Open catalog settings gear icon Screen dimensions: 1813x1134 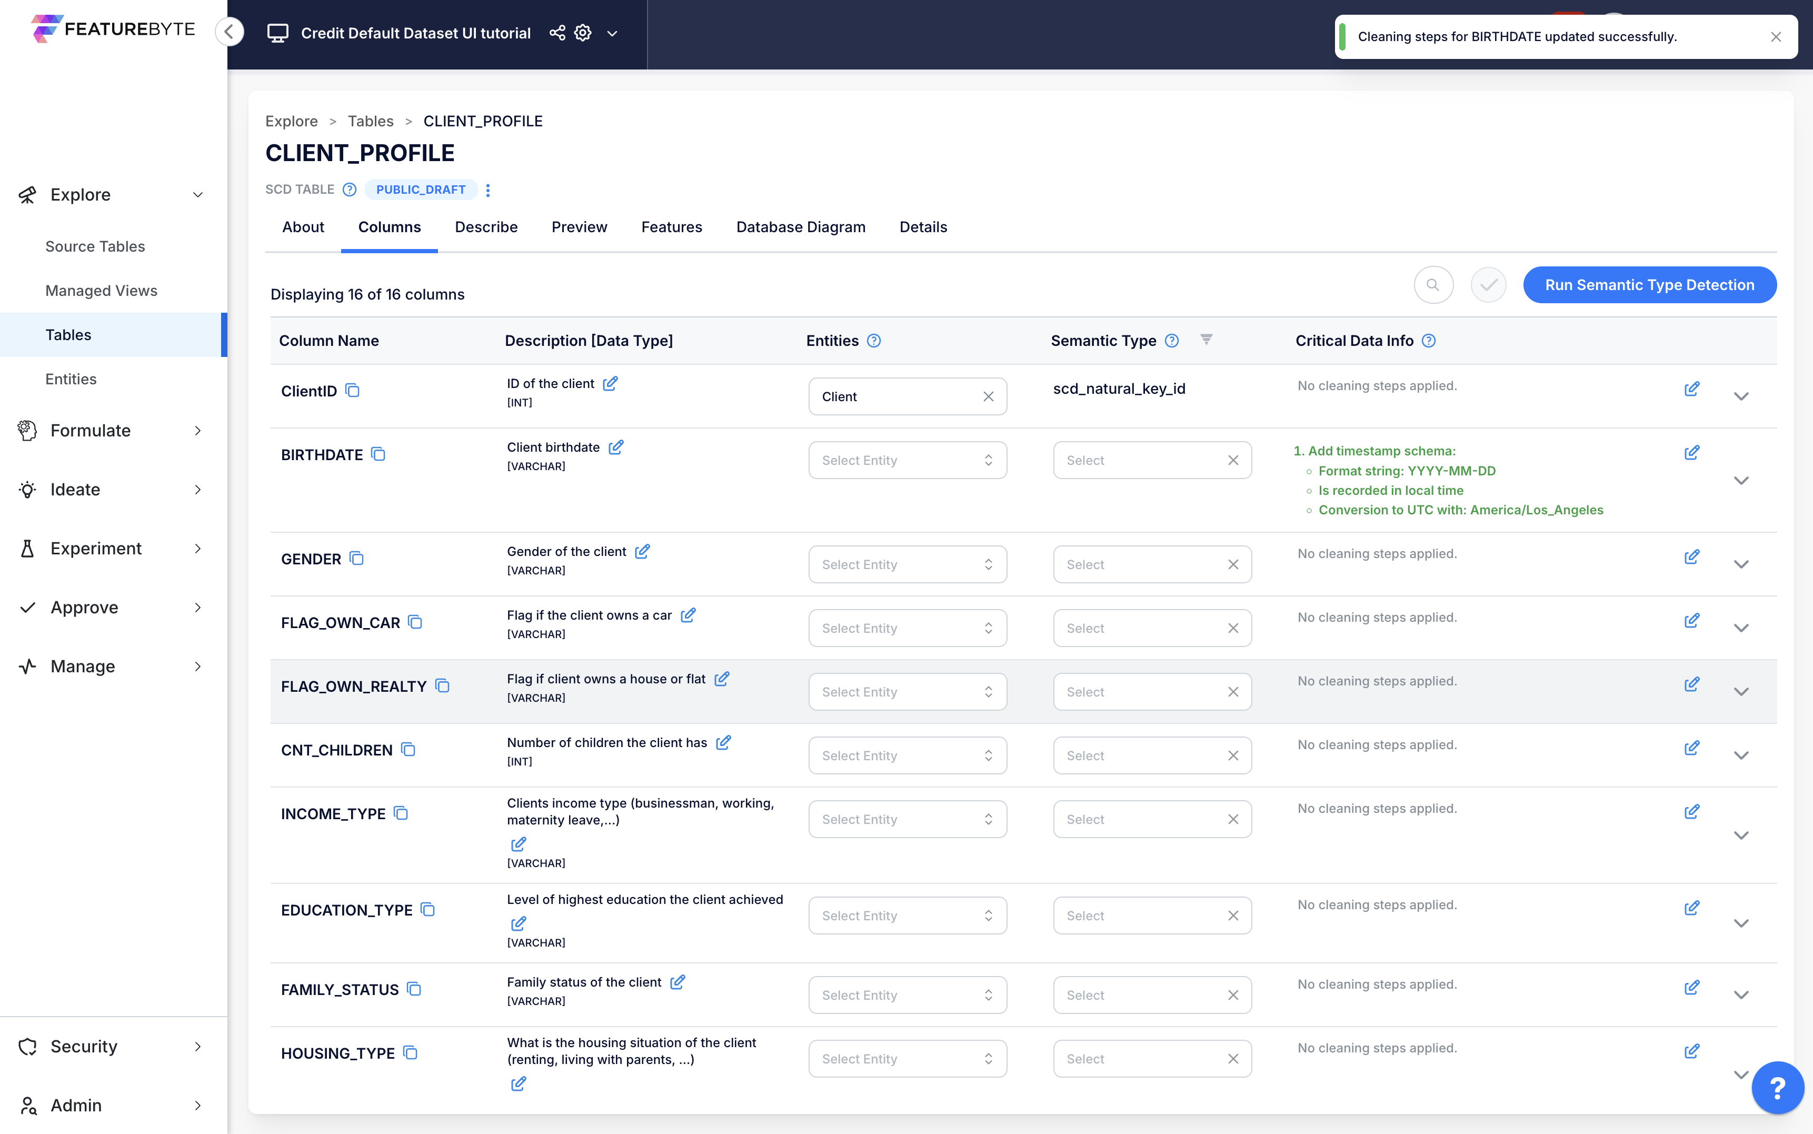coord(583,33)
